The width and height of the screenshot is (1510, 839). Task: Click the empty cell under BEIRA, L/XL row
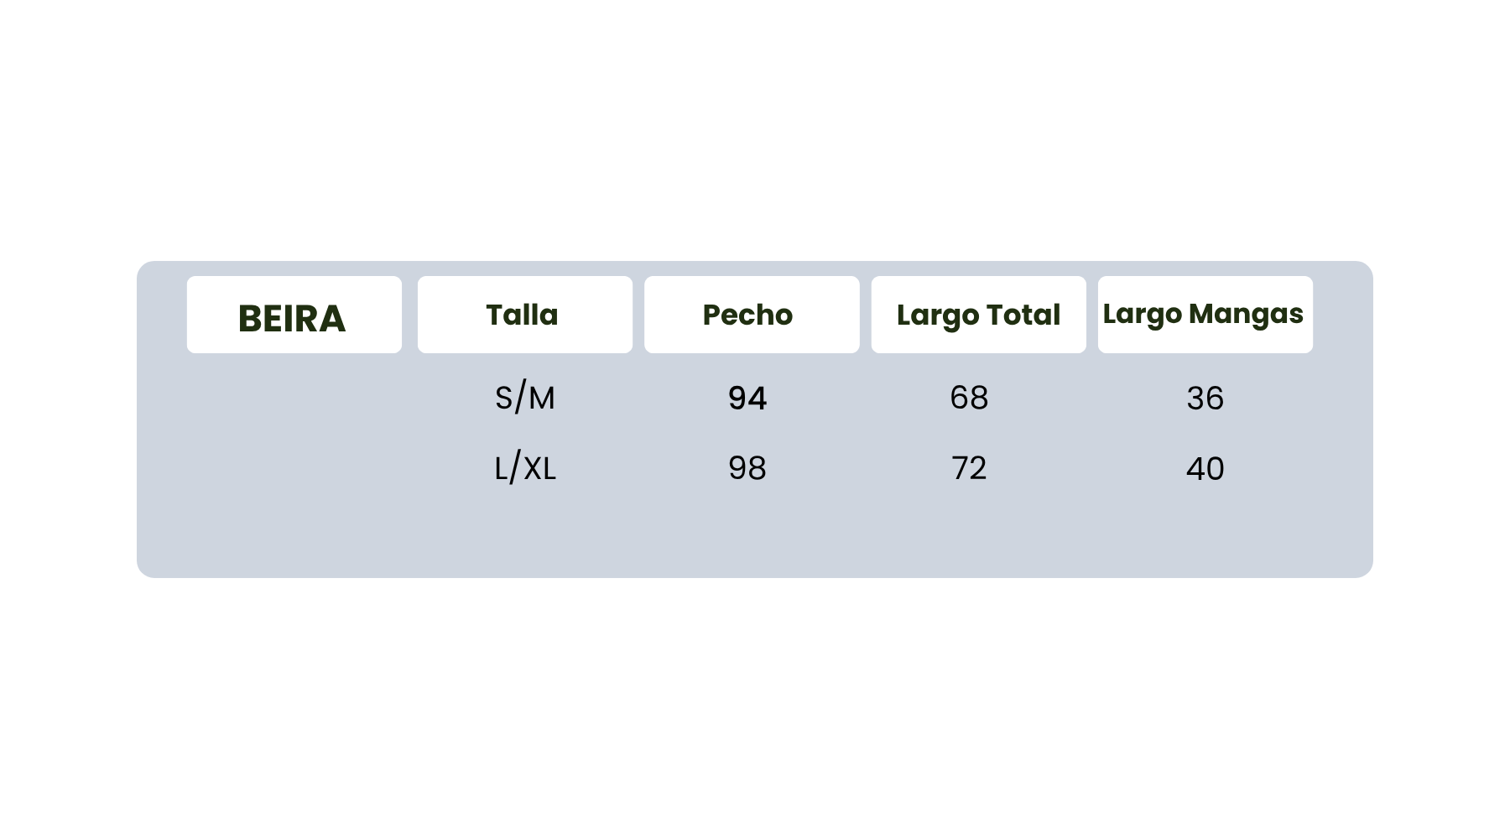(294, 468)
